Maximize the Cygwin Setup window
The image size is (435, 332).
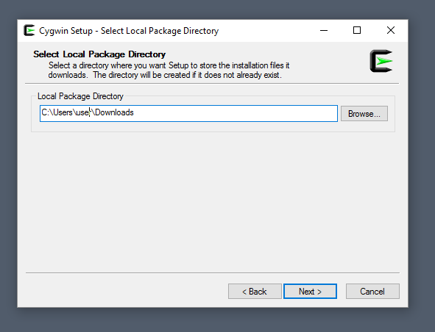point(357,30)
